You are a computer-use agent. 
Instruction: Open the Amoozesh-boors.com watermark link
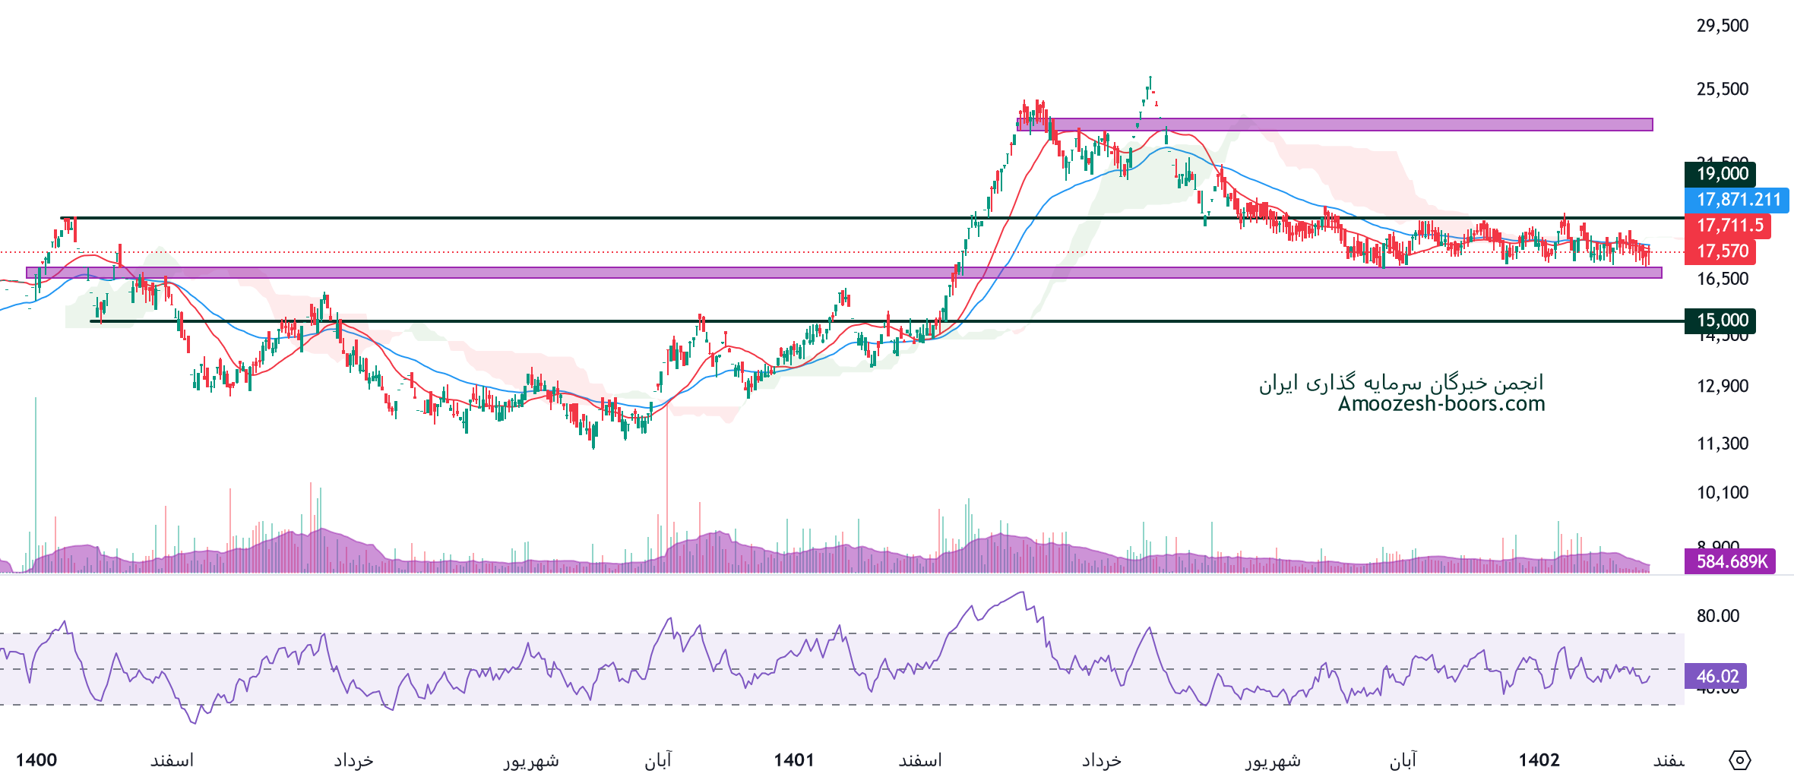[1441, 404]
